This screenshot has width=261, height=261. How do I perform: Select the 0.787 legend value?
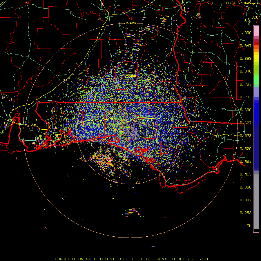tap(246, 84)
